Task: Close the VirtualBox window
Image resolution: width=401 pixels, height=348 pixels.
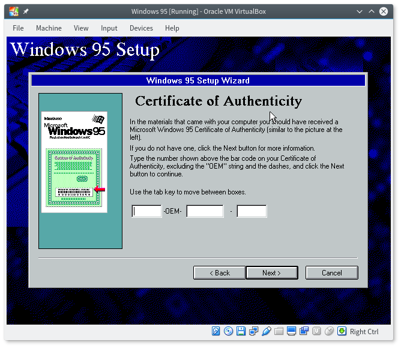Action: [x=384, y=11]
